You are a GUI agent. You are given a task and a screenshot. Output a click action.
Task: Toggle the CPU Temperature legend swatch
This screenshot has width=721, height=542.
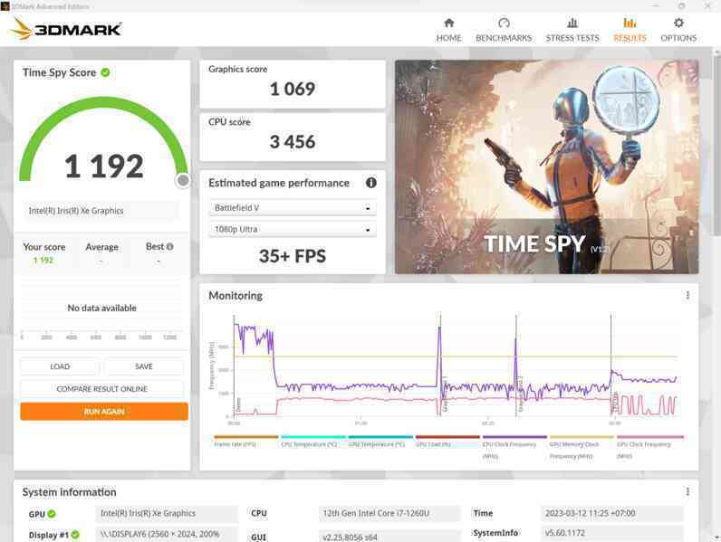(x=313, y=437)
